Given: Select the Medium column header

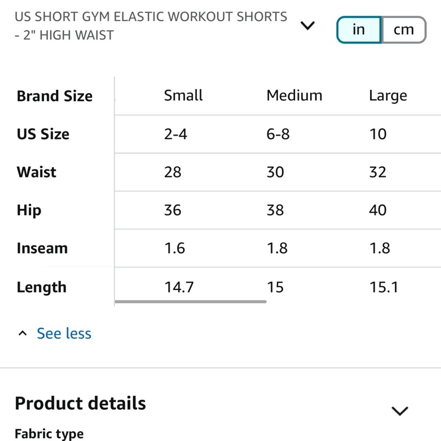Looking at the screenshot, I should [294, 95].
